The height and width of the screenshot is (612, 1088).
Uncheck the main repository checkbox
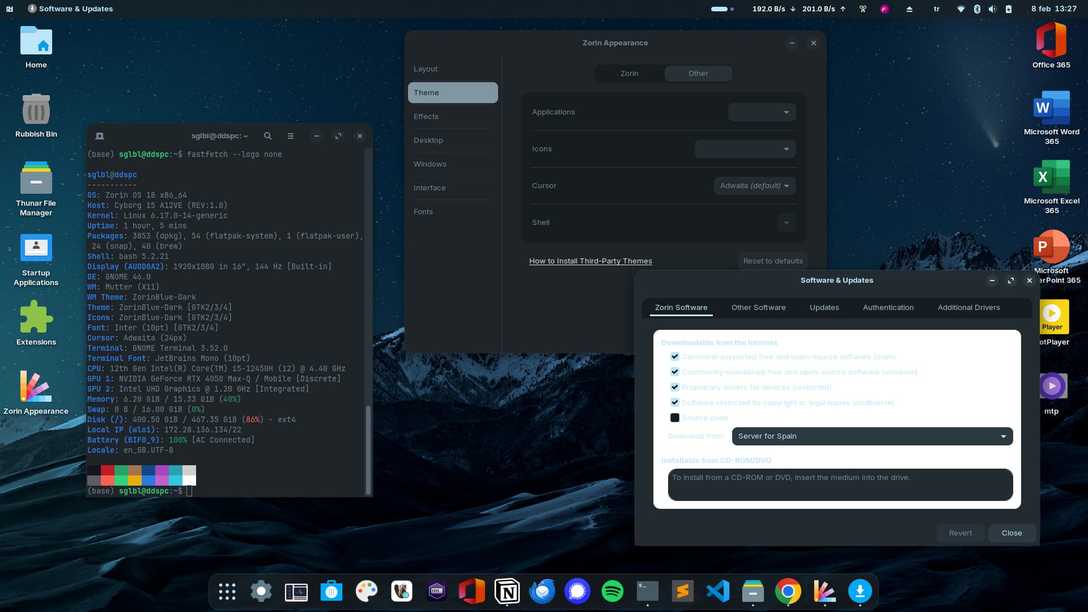pyautogui.click(x=674, y=356)
